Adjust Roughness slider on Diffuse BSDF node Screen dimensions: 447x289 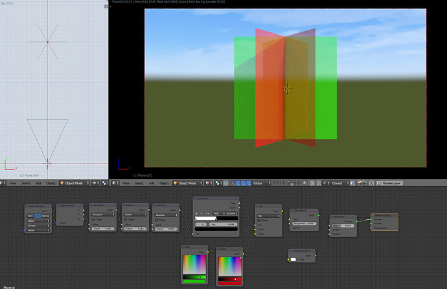click(x=304, y=224)
